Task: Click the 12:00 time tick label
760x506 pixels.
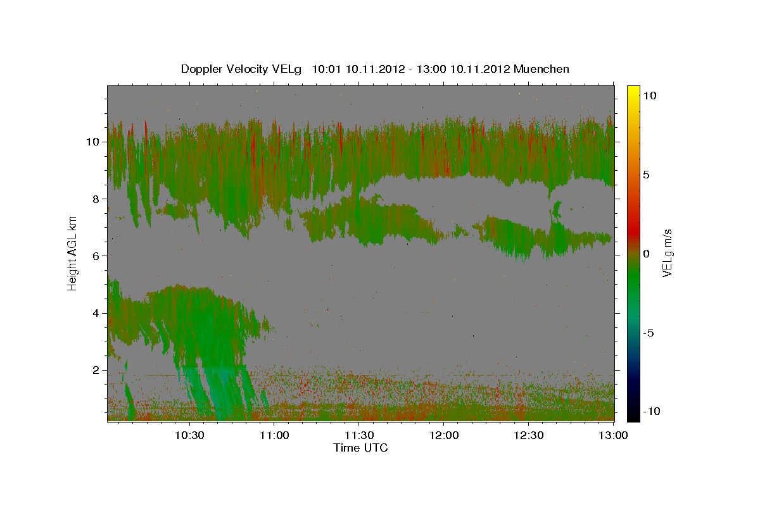Action: click(x=443, y=435)
